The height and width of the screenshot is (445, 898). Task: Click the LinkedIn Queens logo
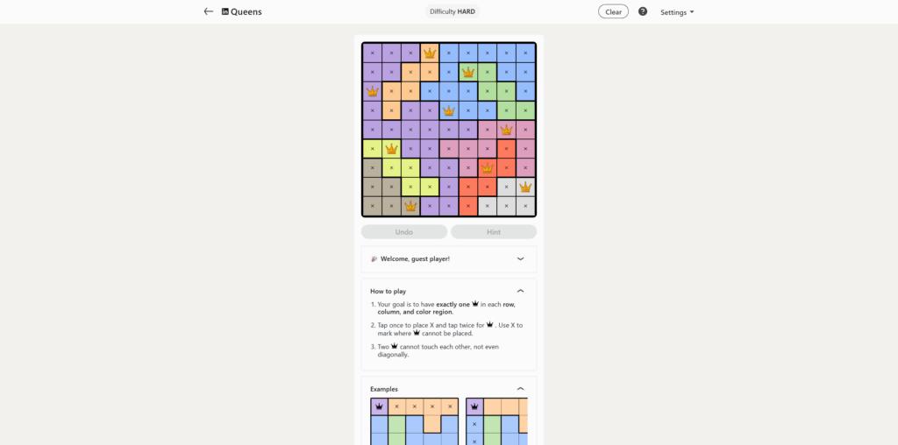241,11
